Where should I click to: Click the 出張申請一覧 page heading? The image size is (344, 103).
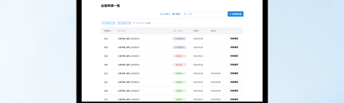click(x=110, y=5)
